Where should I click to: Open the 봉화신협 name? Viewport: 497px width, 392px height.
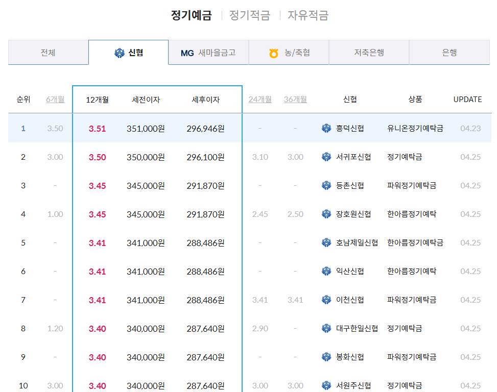pyautogui.click(x=350, y=357)
